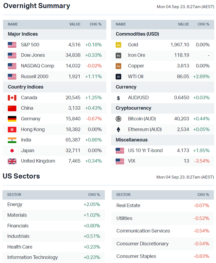Click the Overnight Summary heading
This screenshot has height=263, width=216.
pos(37,6)
